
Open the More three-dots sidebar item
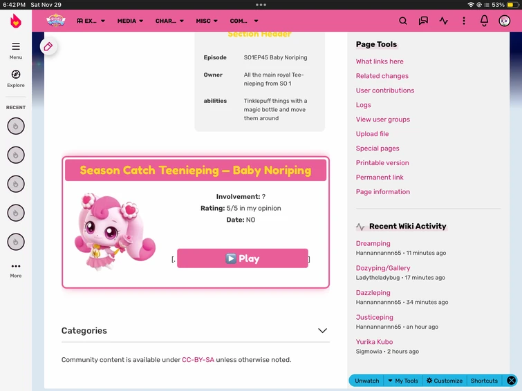click(x=16, y=270)
